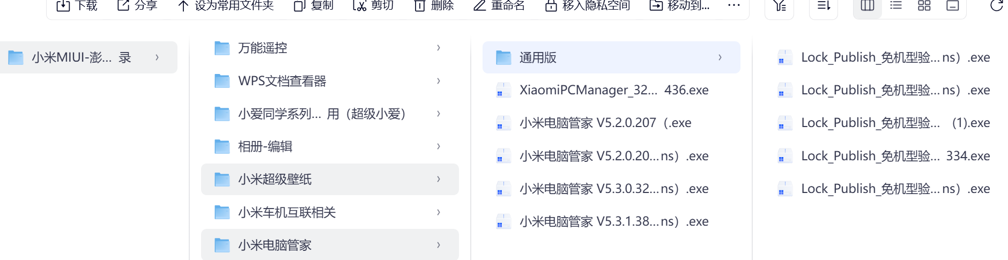
Task: Select 小米电脑管家 V5.3.0.32...ns) .exe file
Action: click(611, 189)
